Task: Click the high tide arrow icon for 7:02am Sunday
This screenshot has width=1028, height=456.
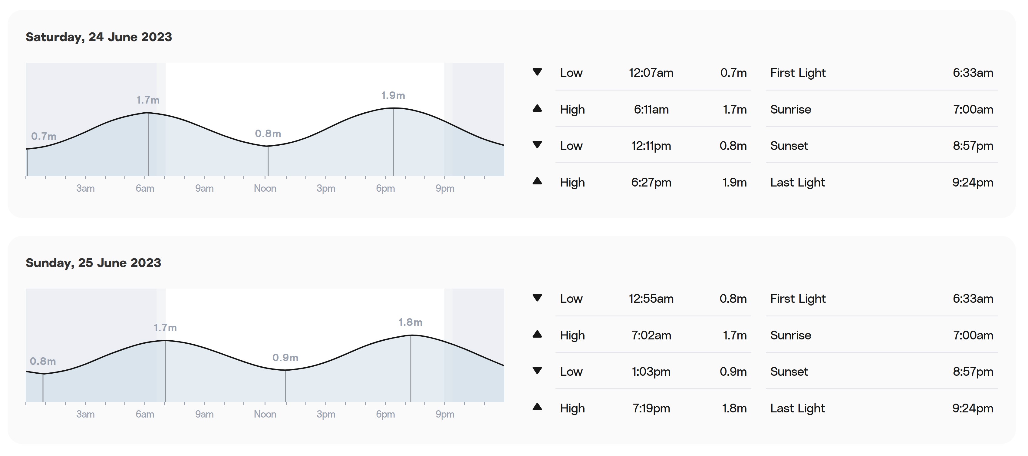Action: (537, 334)
